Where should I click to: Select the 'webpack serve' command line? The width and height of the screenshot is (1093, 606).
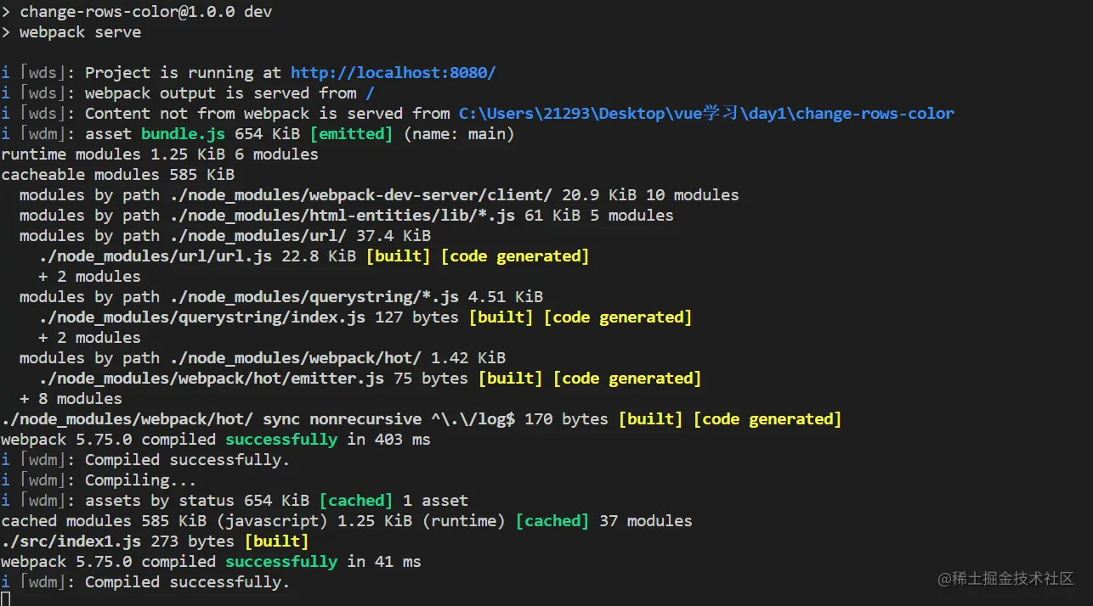[71, 32]
